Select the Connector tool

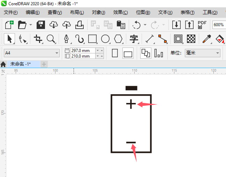[x=163, y=39]
